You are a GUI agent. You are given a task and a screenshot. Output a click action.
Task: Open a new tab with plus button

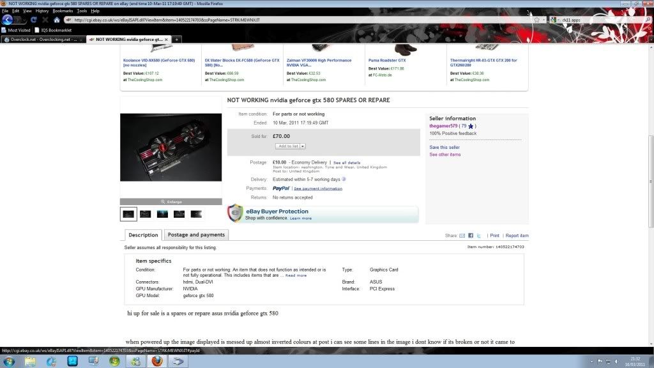pyautogui.click(x=176, y=39)
